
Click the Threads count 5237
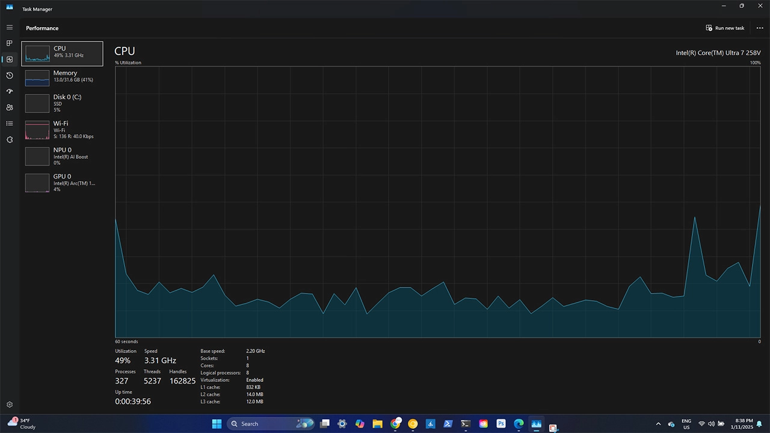[x=152, y=381]
